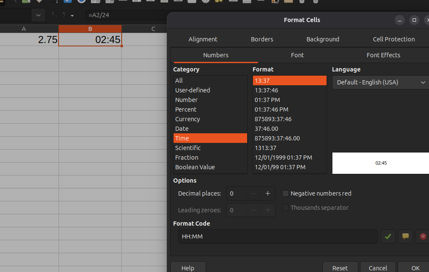429x272 pixels.
Task: Select the Time category
Action: point(210,138)
